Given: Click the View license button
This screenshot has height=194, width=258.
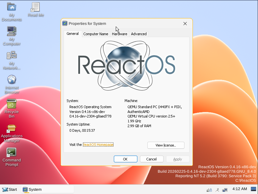Looking at the screenshot, I should (166, 145).
